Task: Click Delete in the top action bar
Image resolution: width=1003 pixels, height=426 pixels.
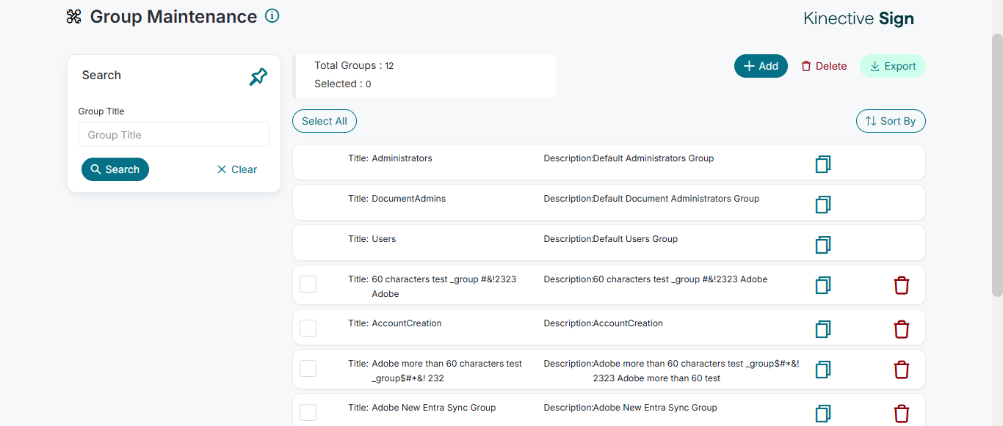Action: click(824, 66)
